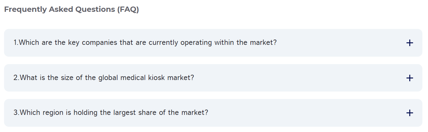The width and height of the screenshot is (428, 132).
Task: Click plus icon for medical kiosk market size
Action: click(x=410, y=78)
